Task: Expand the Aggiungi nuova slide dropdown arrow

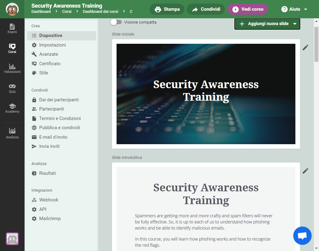Action: (x=295, y=24)
